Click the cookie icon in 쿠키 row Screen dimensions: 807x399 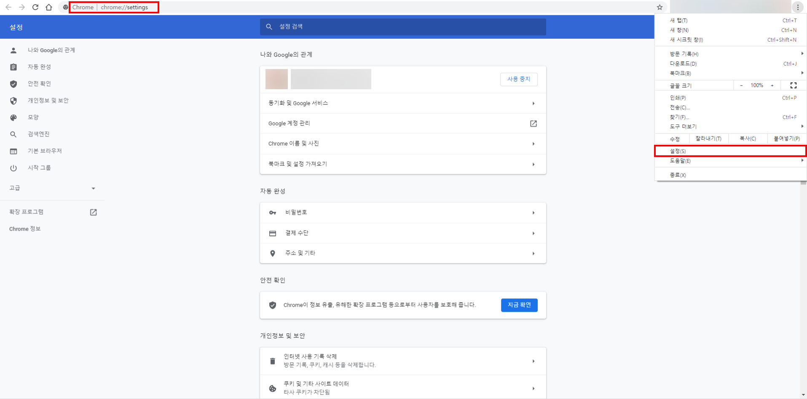[273, 388]
